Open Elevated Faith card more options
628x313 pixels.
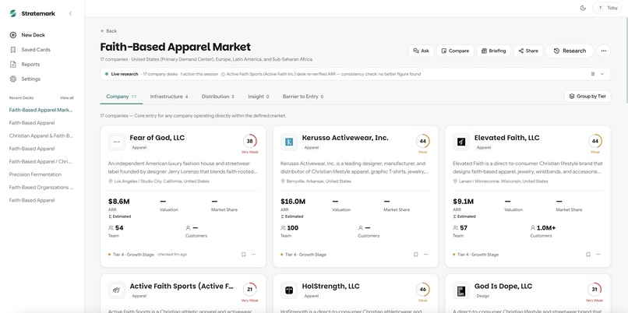(598, 255)
